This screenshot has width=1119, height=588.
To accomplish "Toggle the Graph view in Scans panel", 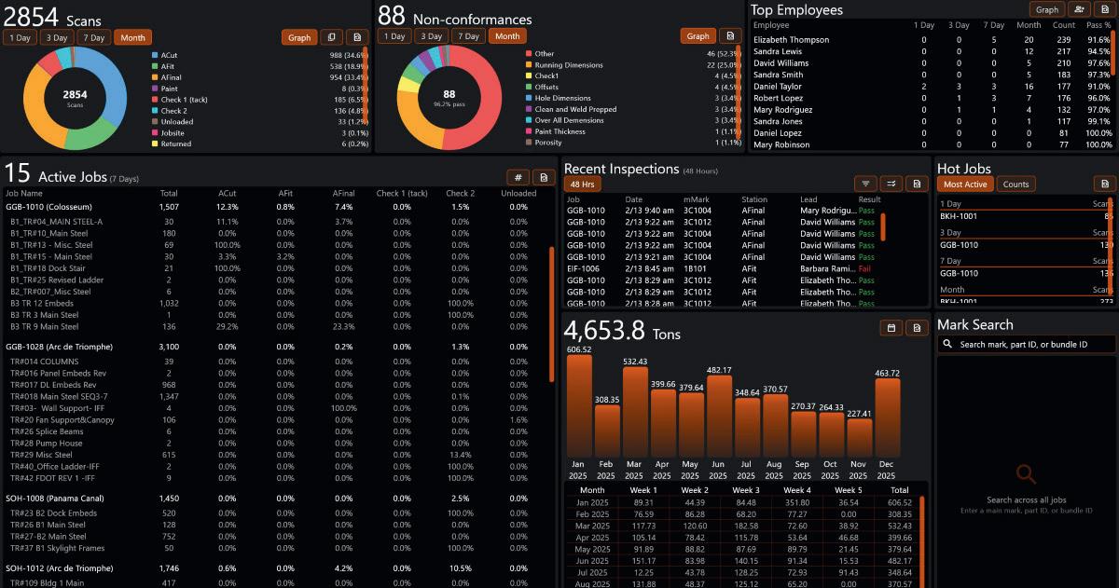I will pos(299,37).
